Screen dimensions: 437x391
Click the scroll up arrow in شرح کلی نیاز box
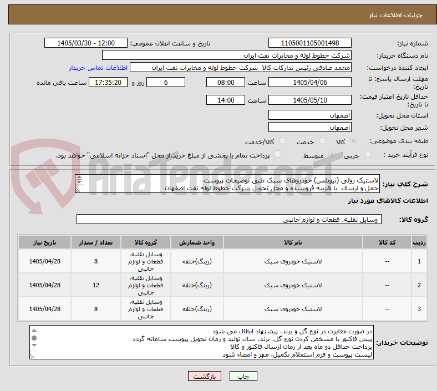pos(79,177)
